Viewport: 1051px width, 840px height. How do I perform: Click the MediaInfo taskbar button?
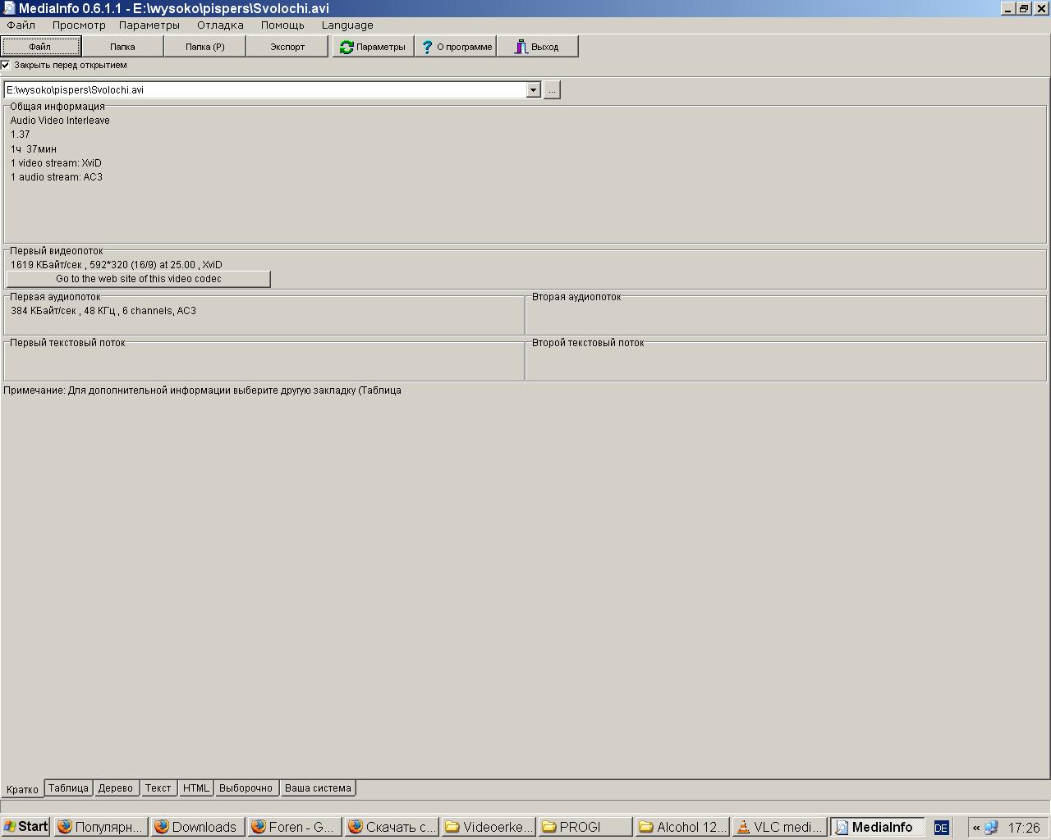(877, 827)
